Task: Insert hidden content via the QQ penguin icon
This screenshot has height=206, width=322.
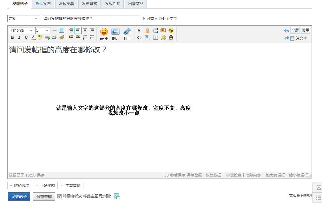Action: 171,37
